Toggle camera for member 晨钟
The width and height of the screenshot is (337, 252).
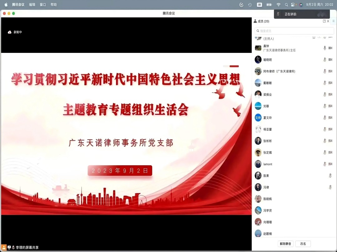[x=330, y=48]
